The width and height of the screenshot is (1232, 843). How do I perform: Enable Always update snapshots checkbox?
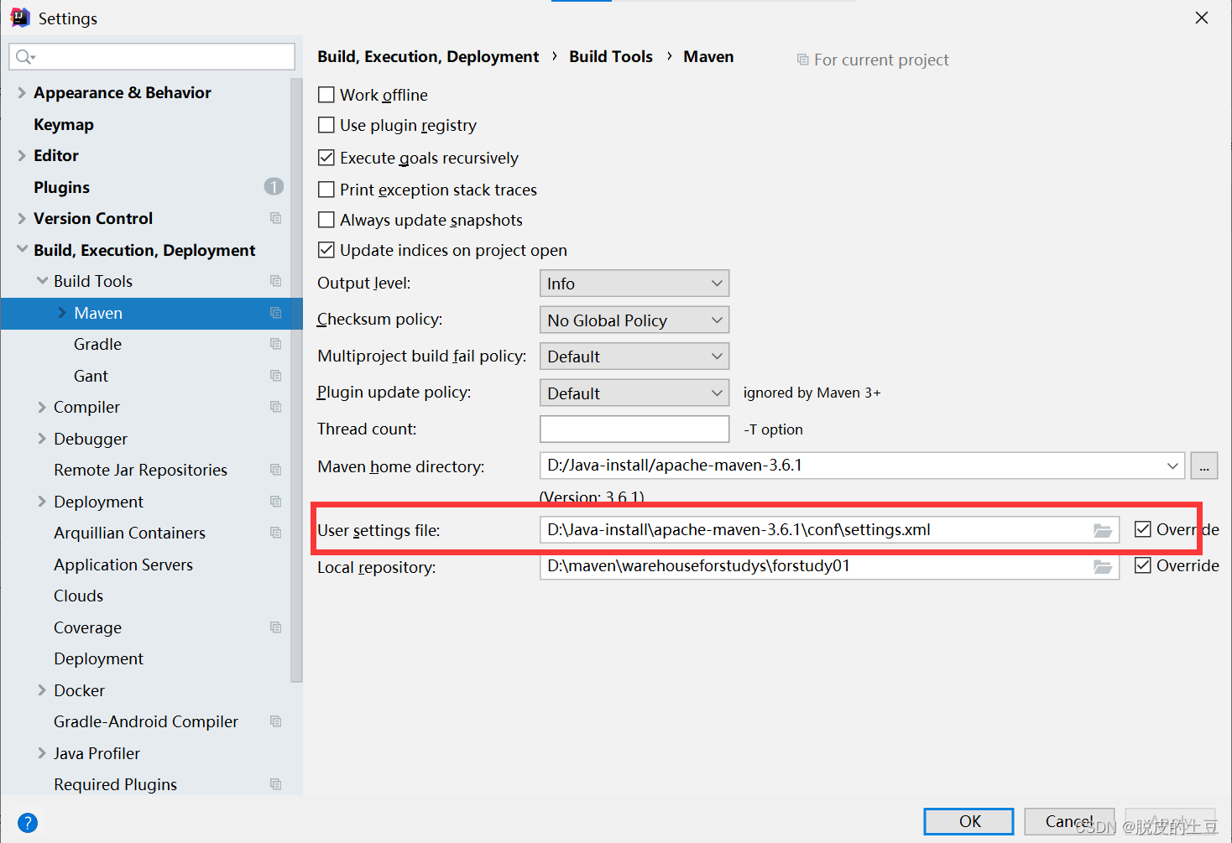point(326,220)
